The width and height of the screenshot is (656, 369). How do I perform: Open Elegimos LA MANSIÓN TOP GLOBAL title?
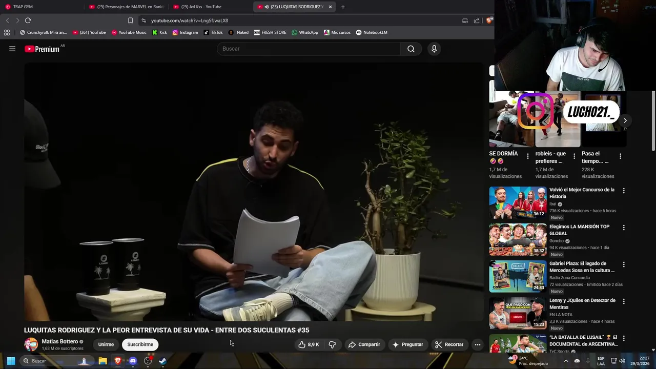tap(580, 230)
